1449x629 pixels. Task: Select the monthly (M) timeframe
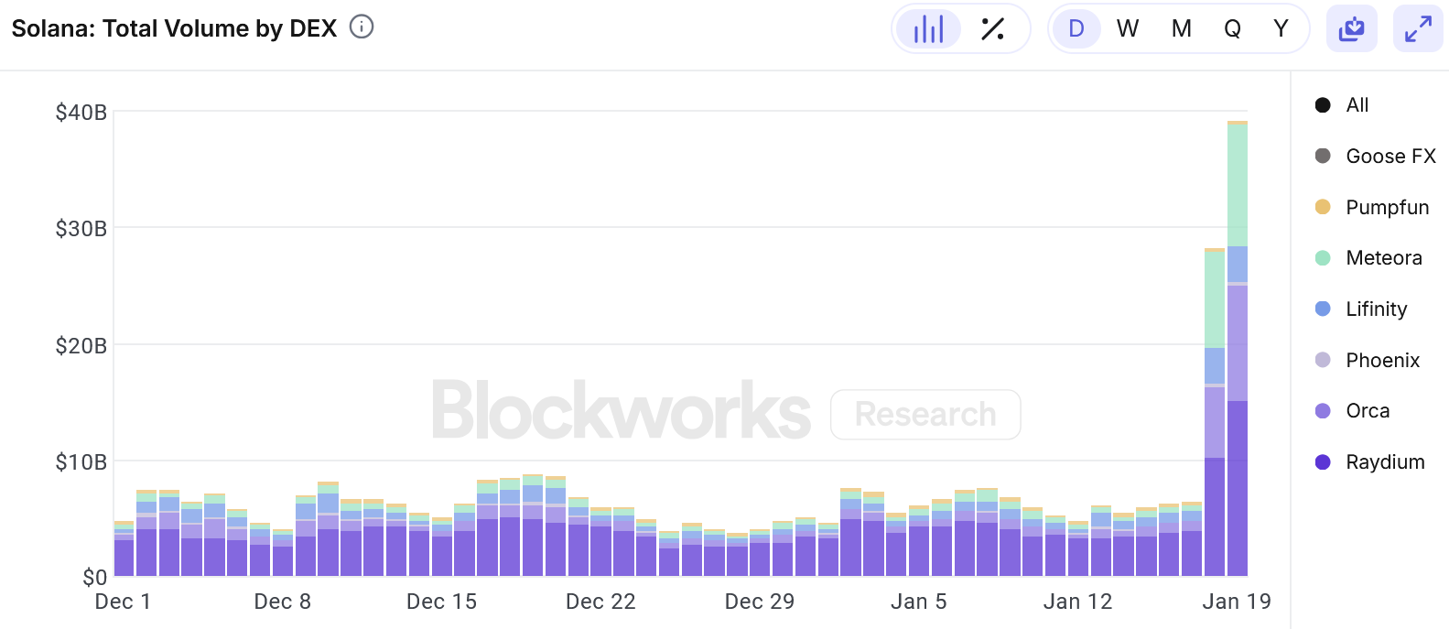[1182, 29]
